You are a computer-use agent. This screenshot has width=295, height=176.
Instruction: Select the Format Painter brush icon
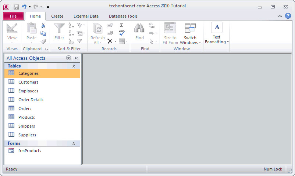[x=43, y=41]
